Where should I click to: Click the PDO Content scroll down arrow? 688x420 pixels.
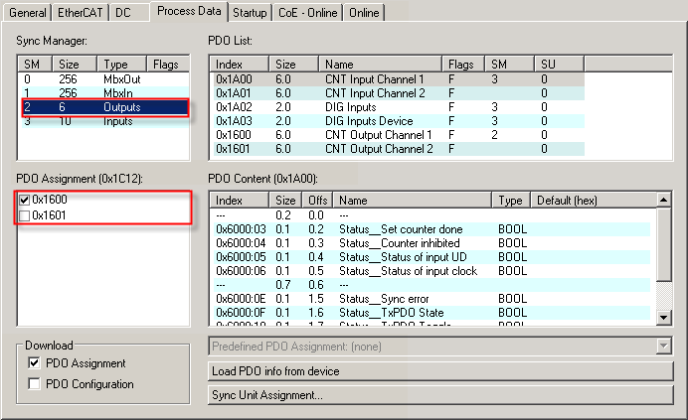click(x=664, y=318)
